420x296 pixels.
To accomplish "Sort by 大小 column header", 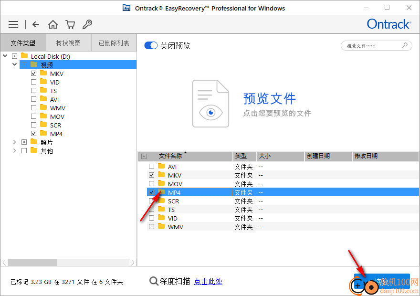I will pos(281,156).
